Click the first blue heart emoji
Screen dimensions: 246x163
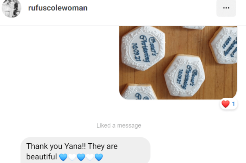pos(63,157)
